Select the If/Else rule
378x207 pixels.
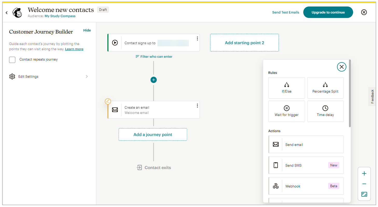(x=286, y=88)
